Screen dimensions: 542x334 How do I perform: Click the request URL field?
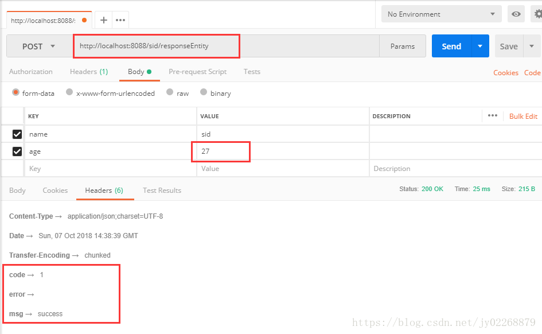click(226, 46)
